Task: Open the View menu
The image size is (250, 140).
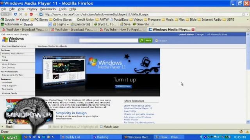Action: click(21, 9)
